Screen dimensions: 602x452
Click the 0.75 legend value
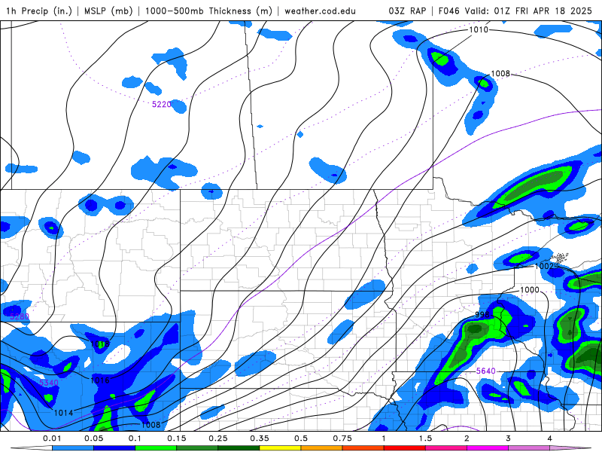(x=342, y=438)
